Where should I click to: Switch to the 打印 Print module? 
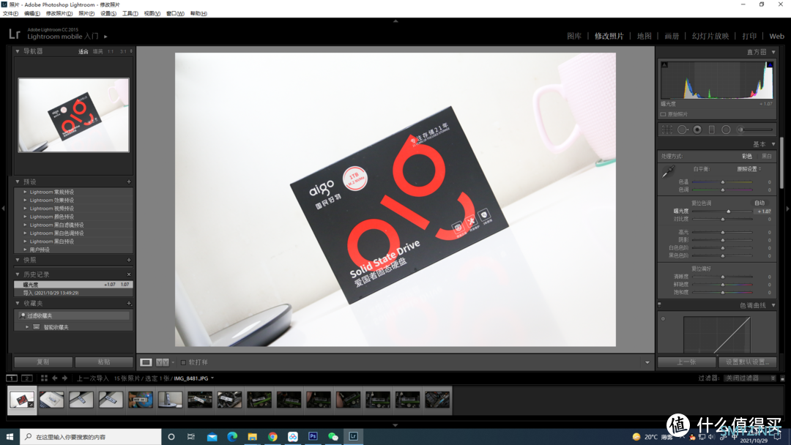(x=749, y=37)
